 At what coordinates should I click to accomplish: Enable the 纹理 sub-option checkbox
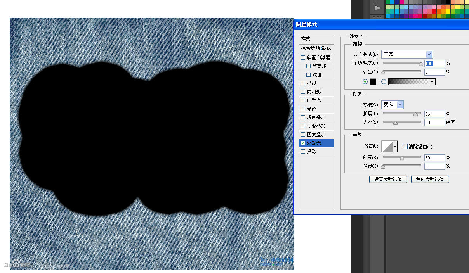pyautogui.click(x=309, y=75)
